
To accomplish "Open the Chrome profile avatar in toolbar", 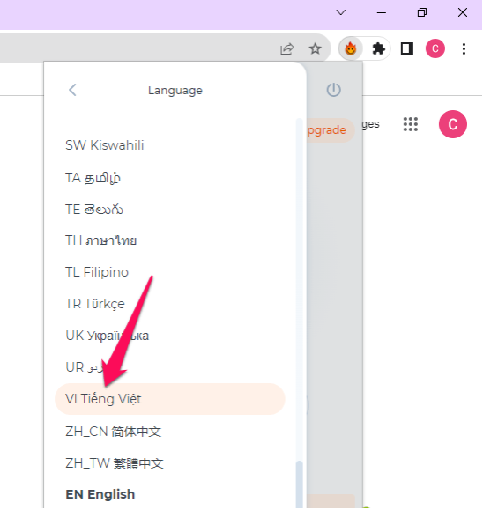I will [435, 48].
